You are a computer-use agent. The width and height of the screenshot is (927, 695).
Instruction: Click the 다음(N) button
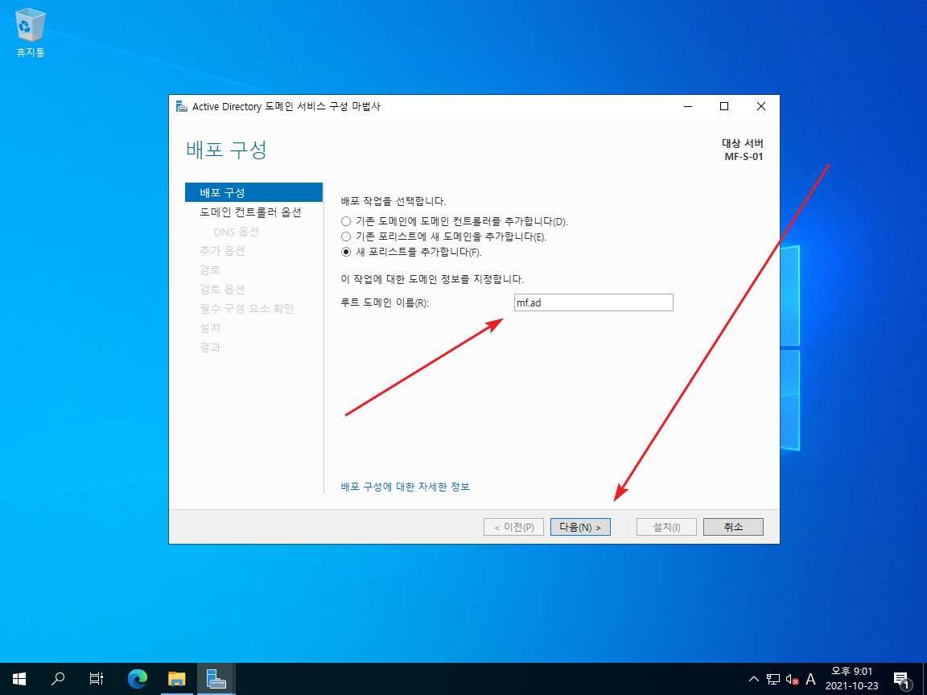pyautogui.click(x=580, y=527)
